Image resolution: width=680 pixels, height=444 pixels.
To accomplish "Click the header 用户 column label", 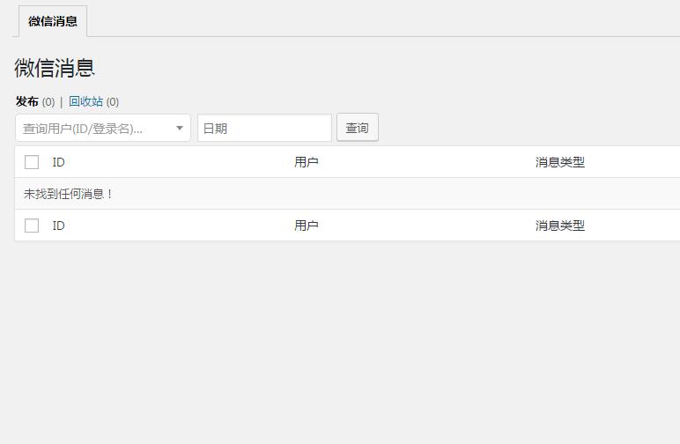I will pos(307,162).
